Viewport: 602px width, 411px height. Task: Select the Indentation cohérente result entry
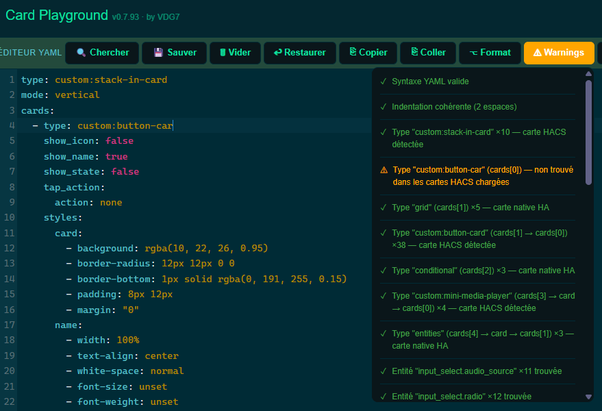454,107
